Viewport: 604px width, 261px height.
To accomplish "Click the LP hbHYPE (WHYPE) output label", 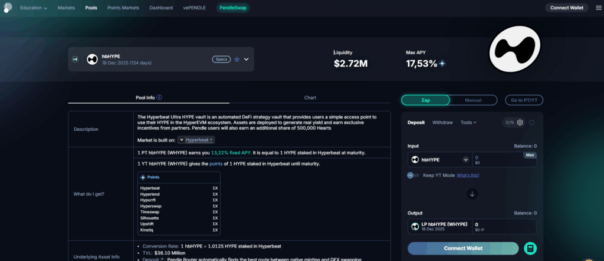I will pos(445,224).
